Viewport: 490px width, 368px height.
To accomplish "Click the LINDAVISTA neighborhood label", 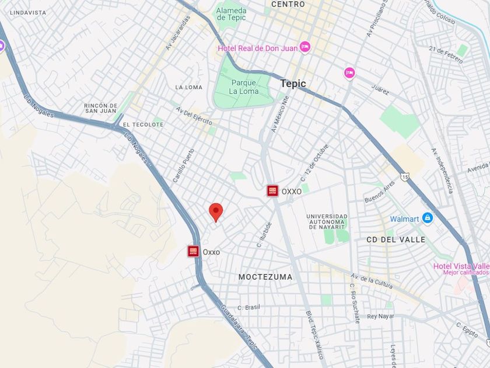I will coord(28,13).
